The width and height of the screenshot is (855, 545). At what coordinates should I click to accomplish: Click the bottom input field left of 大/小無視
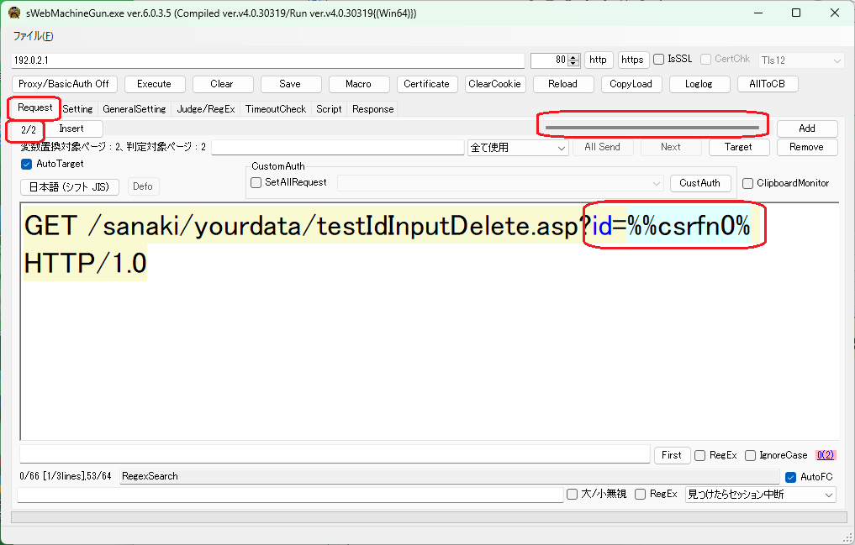coord(290,495)
